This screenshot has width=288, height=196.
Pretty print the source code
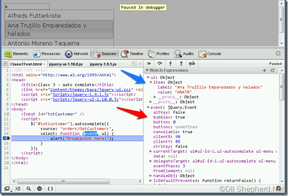50,189
